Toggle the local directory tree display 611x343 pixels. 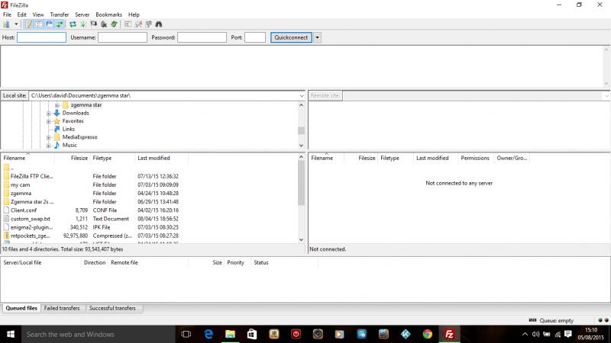(x=39, y=24)
